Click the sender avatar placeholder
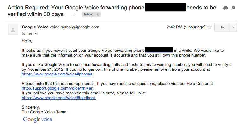 [13, 30]
